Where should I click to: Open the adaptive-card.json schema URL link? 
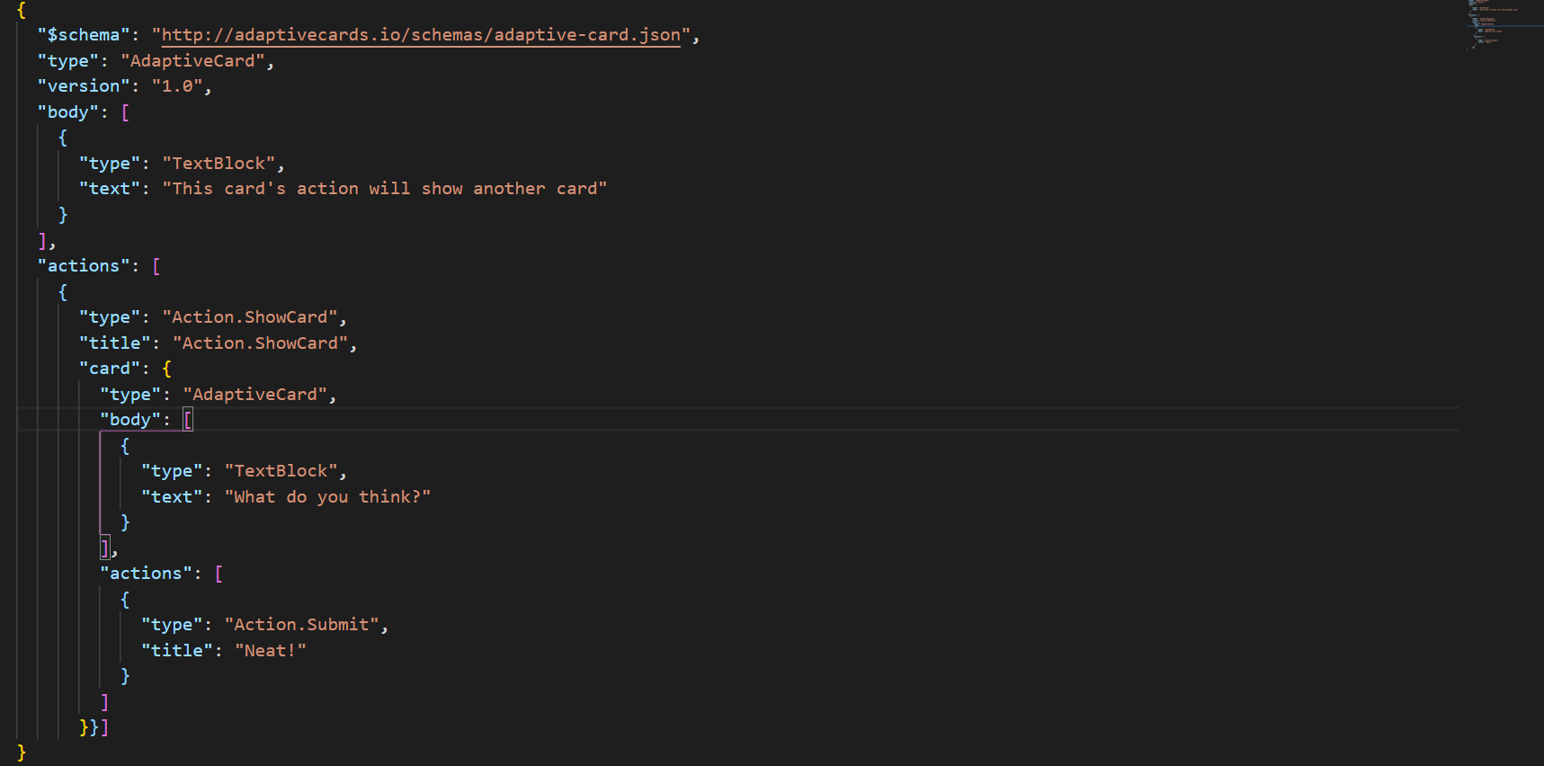(421, 35)
